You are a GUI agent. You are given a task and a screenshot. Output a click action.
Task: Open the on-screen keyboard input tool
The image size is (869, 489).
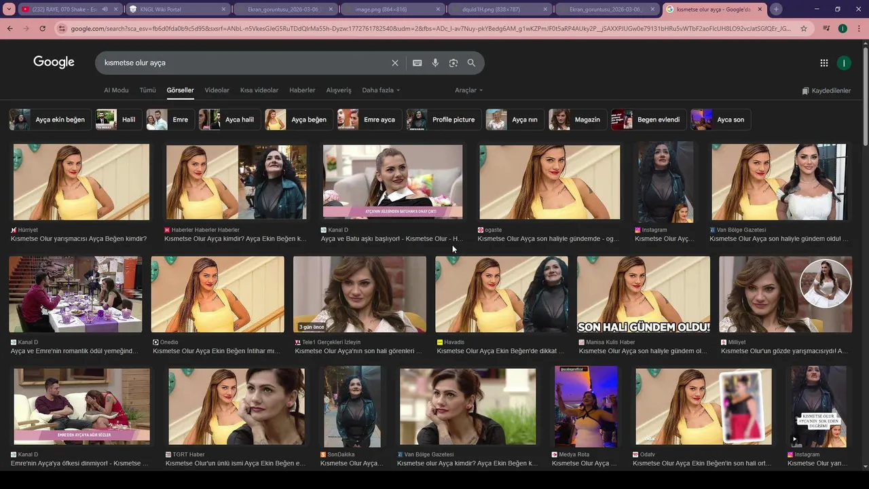click(x=417, y=62)
